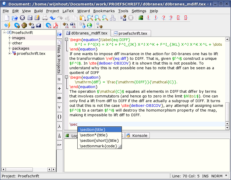
Task: Expand the images folder
Action: coord(9,38)
